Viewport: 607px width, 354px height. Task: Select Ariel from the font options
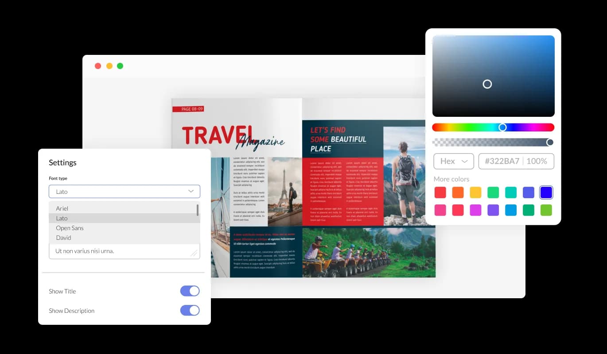[62, 208]
